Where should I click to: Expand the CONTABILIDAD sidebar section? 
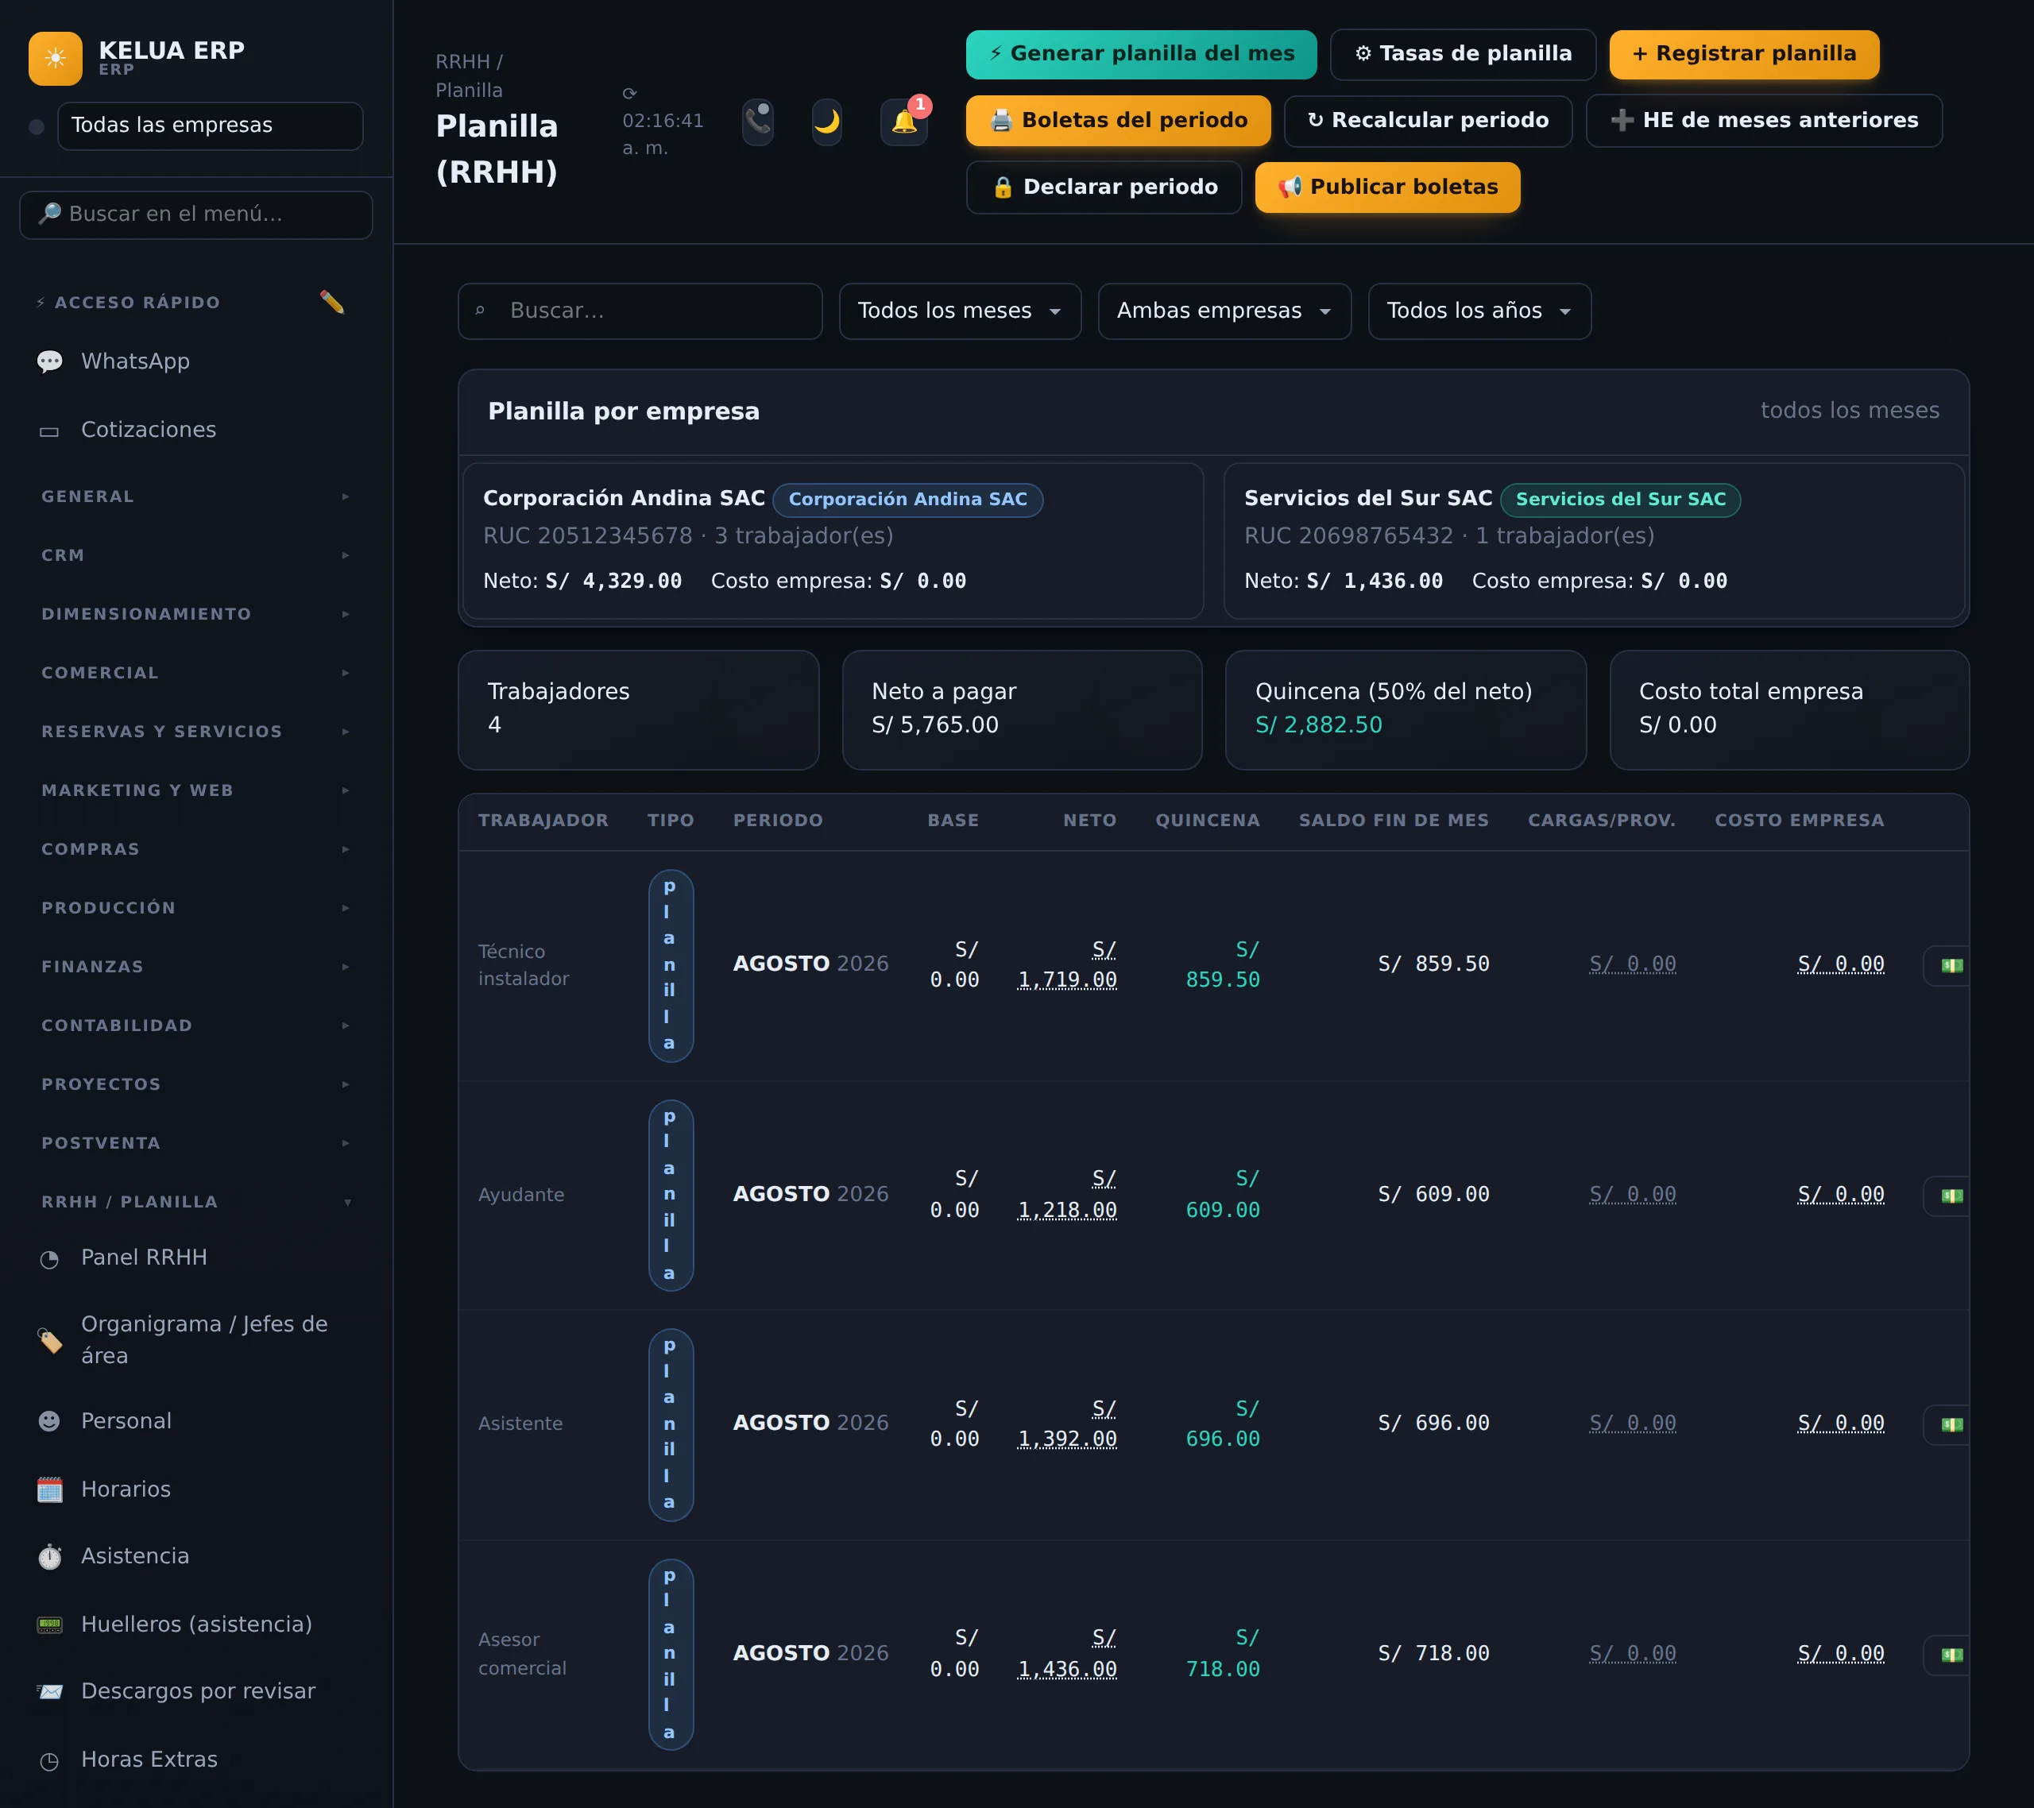coord(195,1026)
